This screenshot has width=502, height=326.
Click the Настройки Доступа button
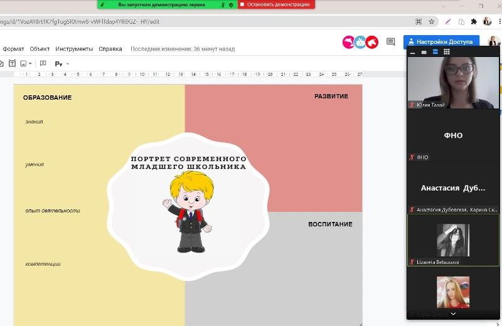point(441,42)
